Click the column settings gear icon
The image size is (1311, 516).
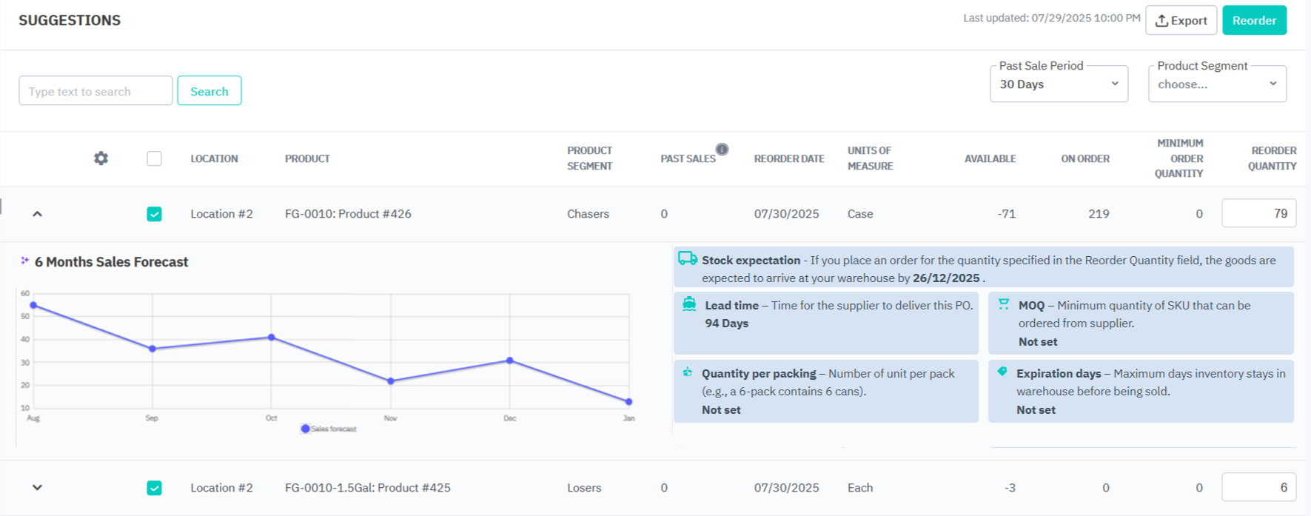click(101, 158)
